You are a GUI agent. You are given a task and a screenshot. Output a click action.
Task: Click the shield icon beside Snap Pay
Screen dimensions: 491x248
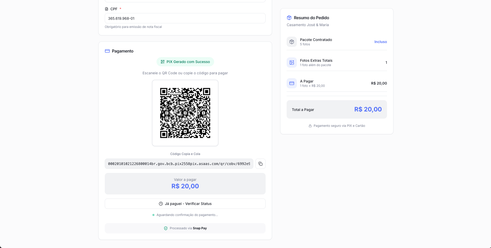(x=166, y=228)
